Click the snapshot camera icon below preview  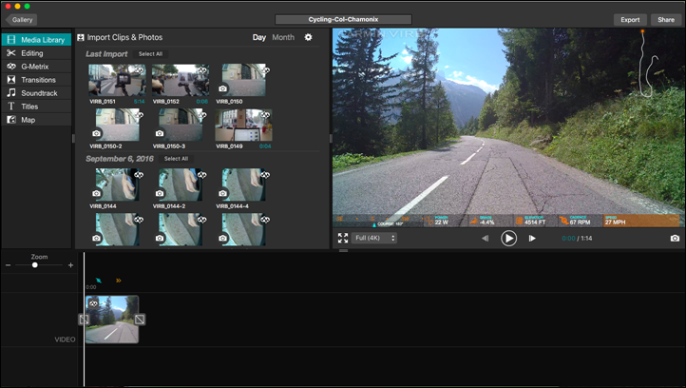click(x=675, y=239)
